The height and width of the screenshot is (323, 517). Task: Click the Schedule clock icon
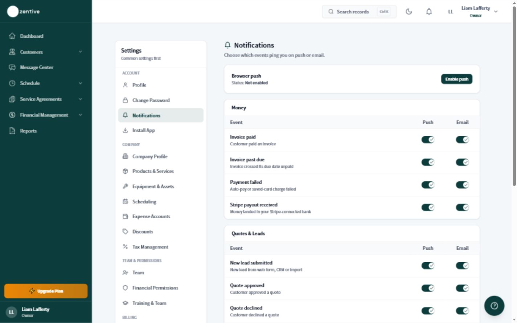click(x=12, y=83)
